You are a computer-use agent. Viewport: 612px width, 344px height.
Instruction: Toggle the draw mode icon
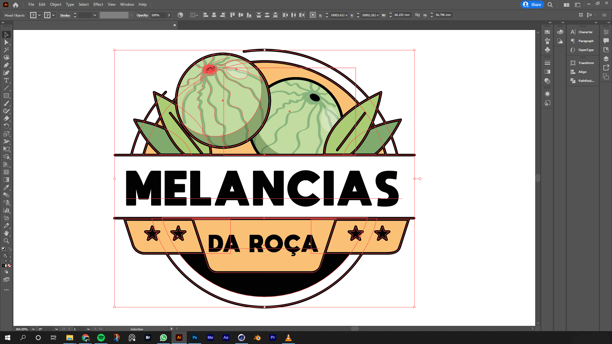point(6,272)
